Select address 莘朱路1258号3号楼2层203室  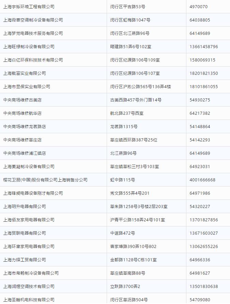[x=139, y=207]
